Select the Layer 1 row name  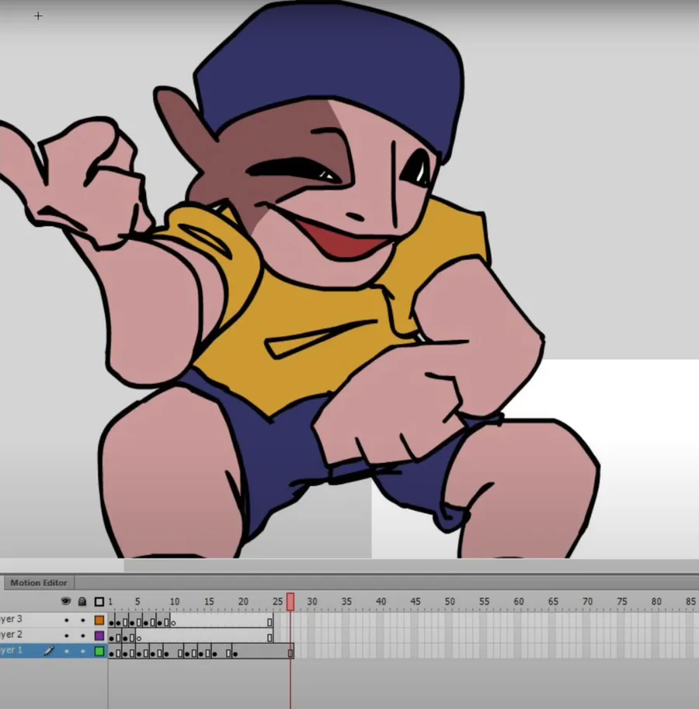pos(11,650)
